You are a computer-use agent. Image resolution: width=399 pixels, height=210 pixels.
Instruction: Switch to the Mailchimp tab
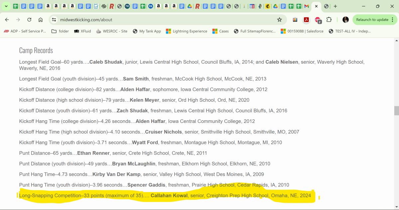[267, 6]
